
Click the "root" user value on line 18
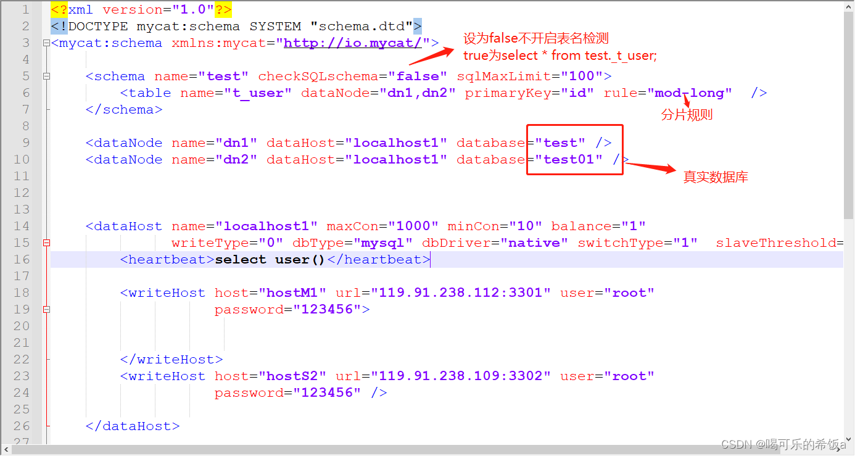click(x=629, y=293)
